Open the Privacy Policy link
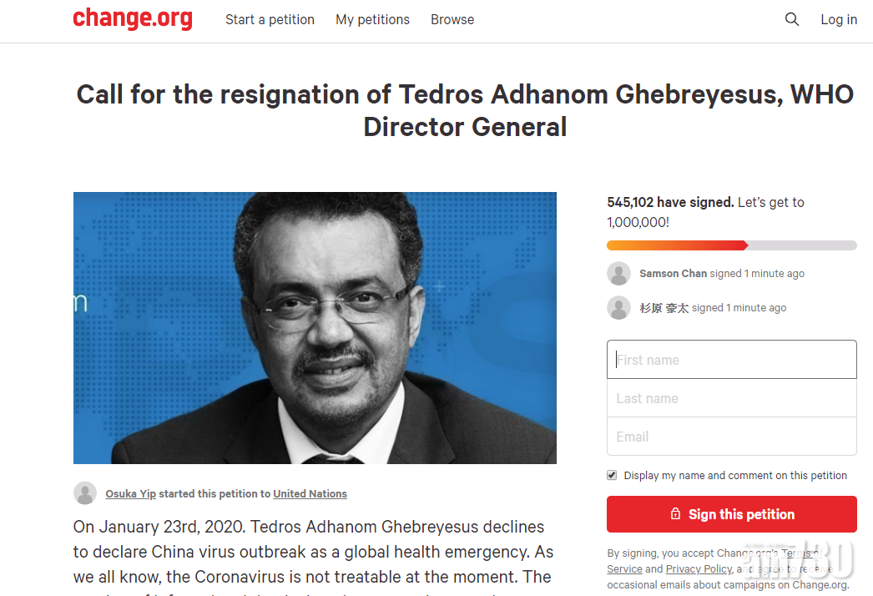Image resolution: width=873 pixels, height=596 pixels. click(699, 568)
